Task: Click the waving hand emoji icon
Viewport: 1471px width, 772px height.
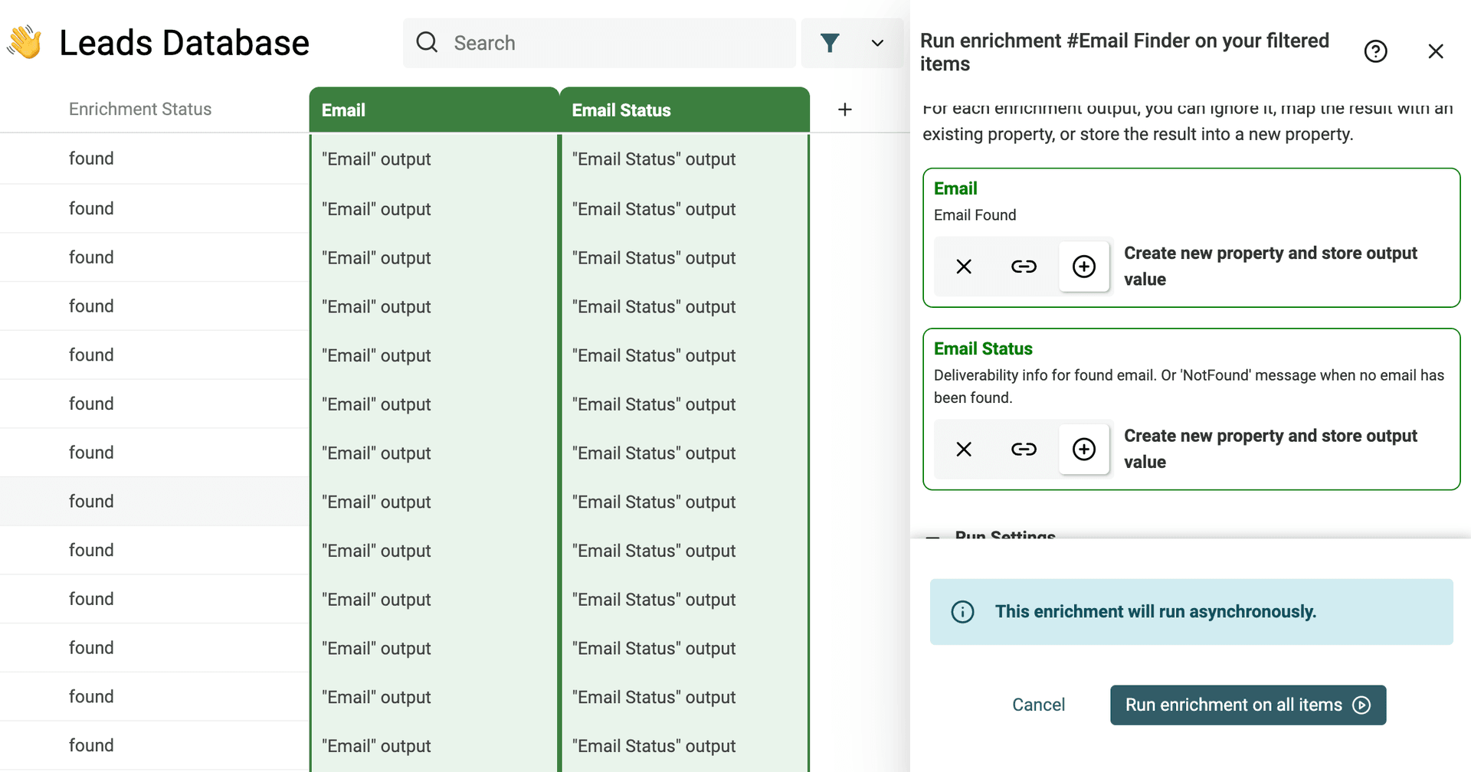Action: (x=25, y=42)
